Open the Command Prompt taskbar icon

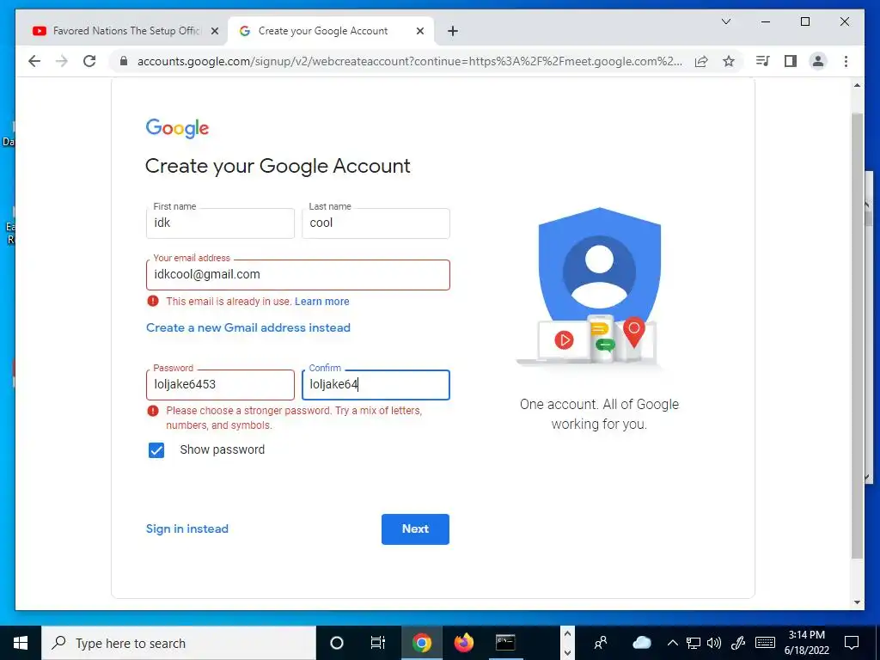(x=505, y=643)
